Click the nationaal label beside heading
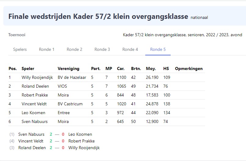Image resolution: width=246 pixels, height=161 pixels. point(199,18)
